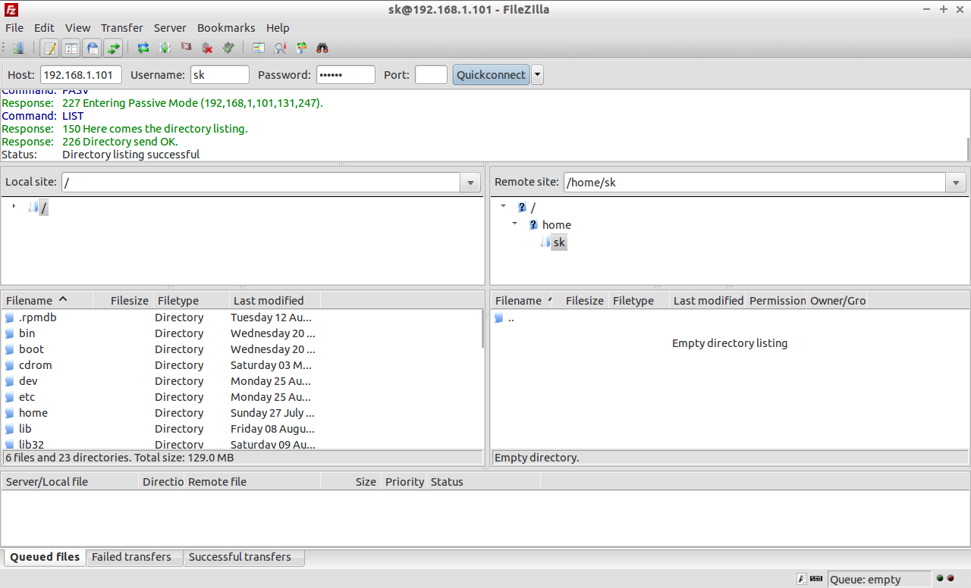Toggle the remote directory tree display

93,48
